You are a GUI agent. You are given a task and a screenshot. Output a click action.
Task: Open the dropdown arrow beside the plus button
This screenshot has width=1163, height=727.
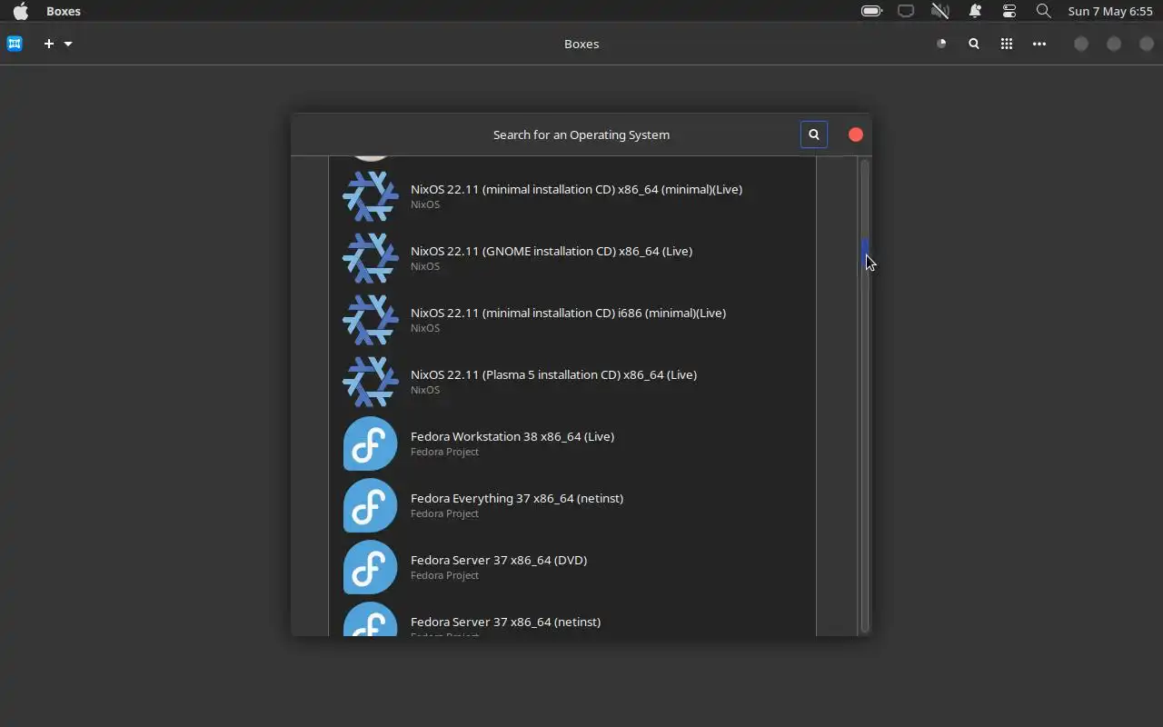[x=68, y=44]
